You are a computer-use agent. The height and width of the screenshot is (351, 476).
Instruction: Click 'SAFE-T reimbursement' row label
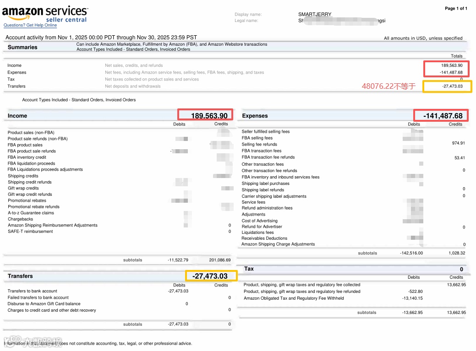pos(30,232)
